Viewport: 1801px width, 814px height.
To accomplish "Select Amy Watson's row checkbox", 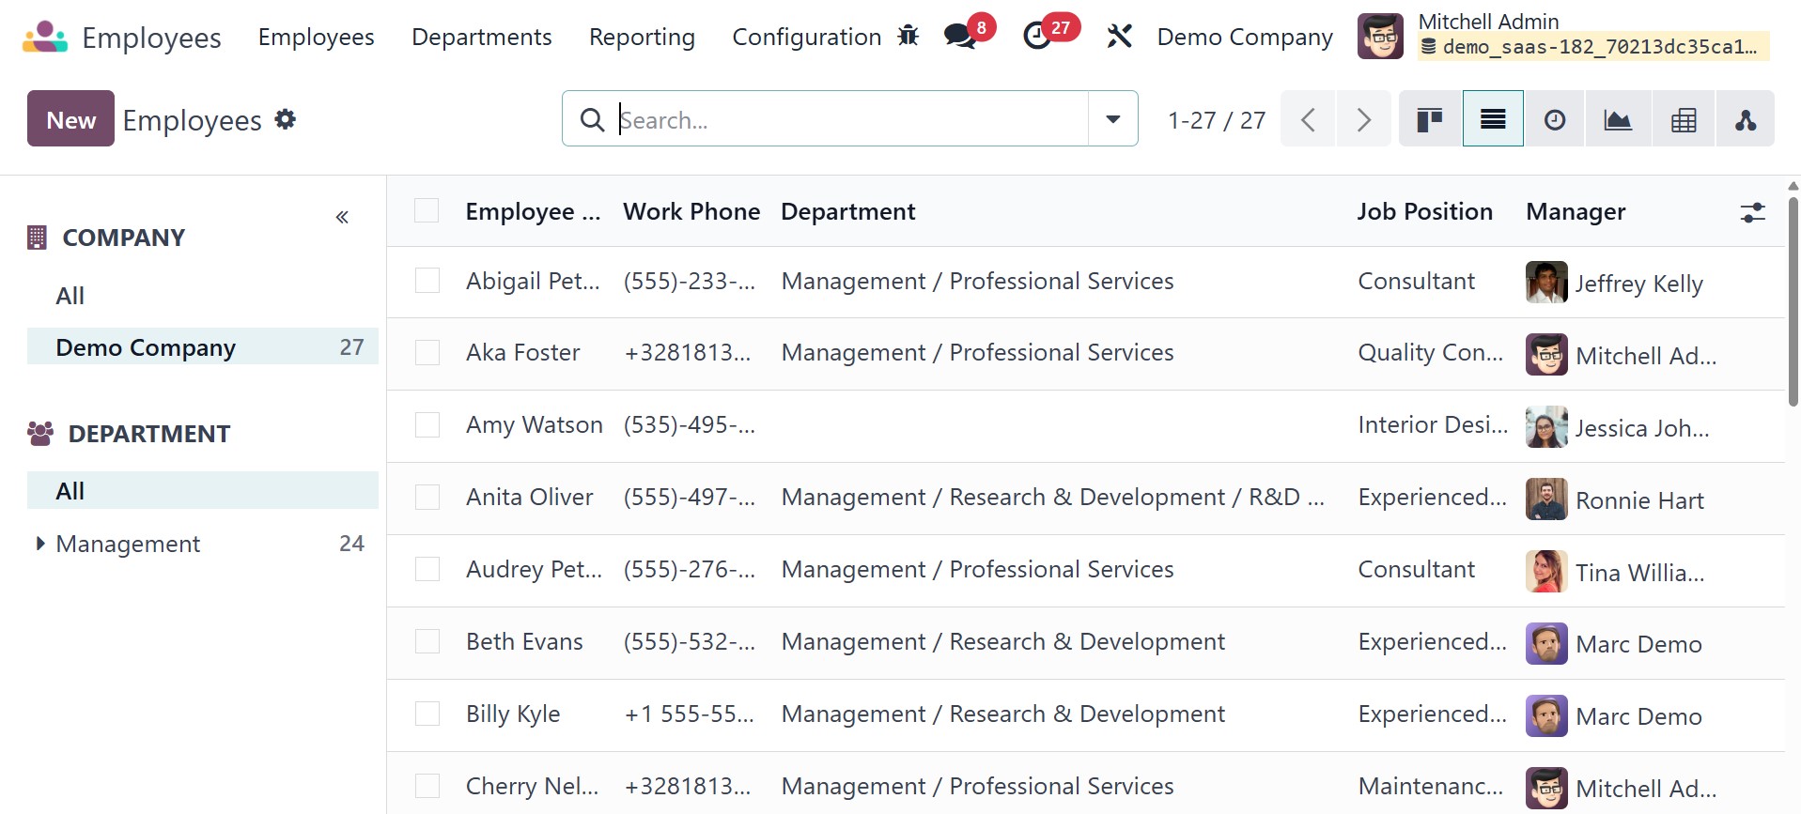I will coord(427,425).
